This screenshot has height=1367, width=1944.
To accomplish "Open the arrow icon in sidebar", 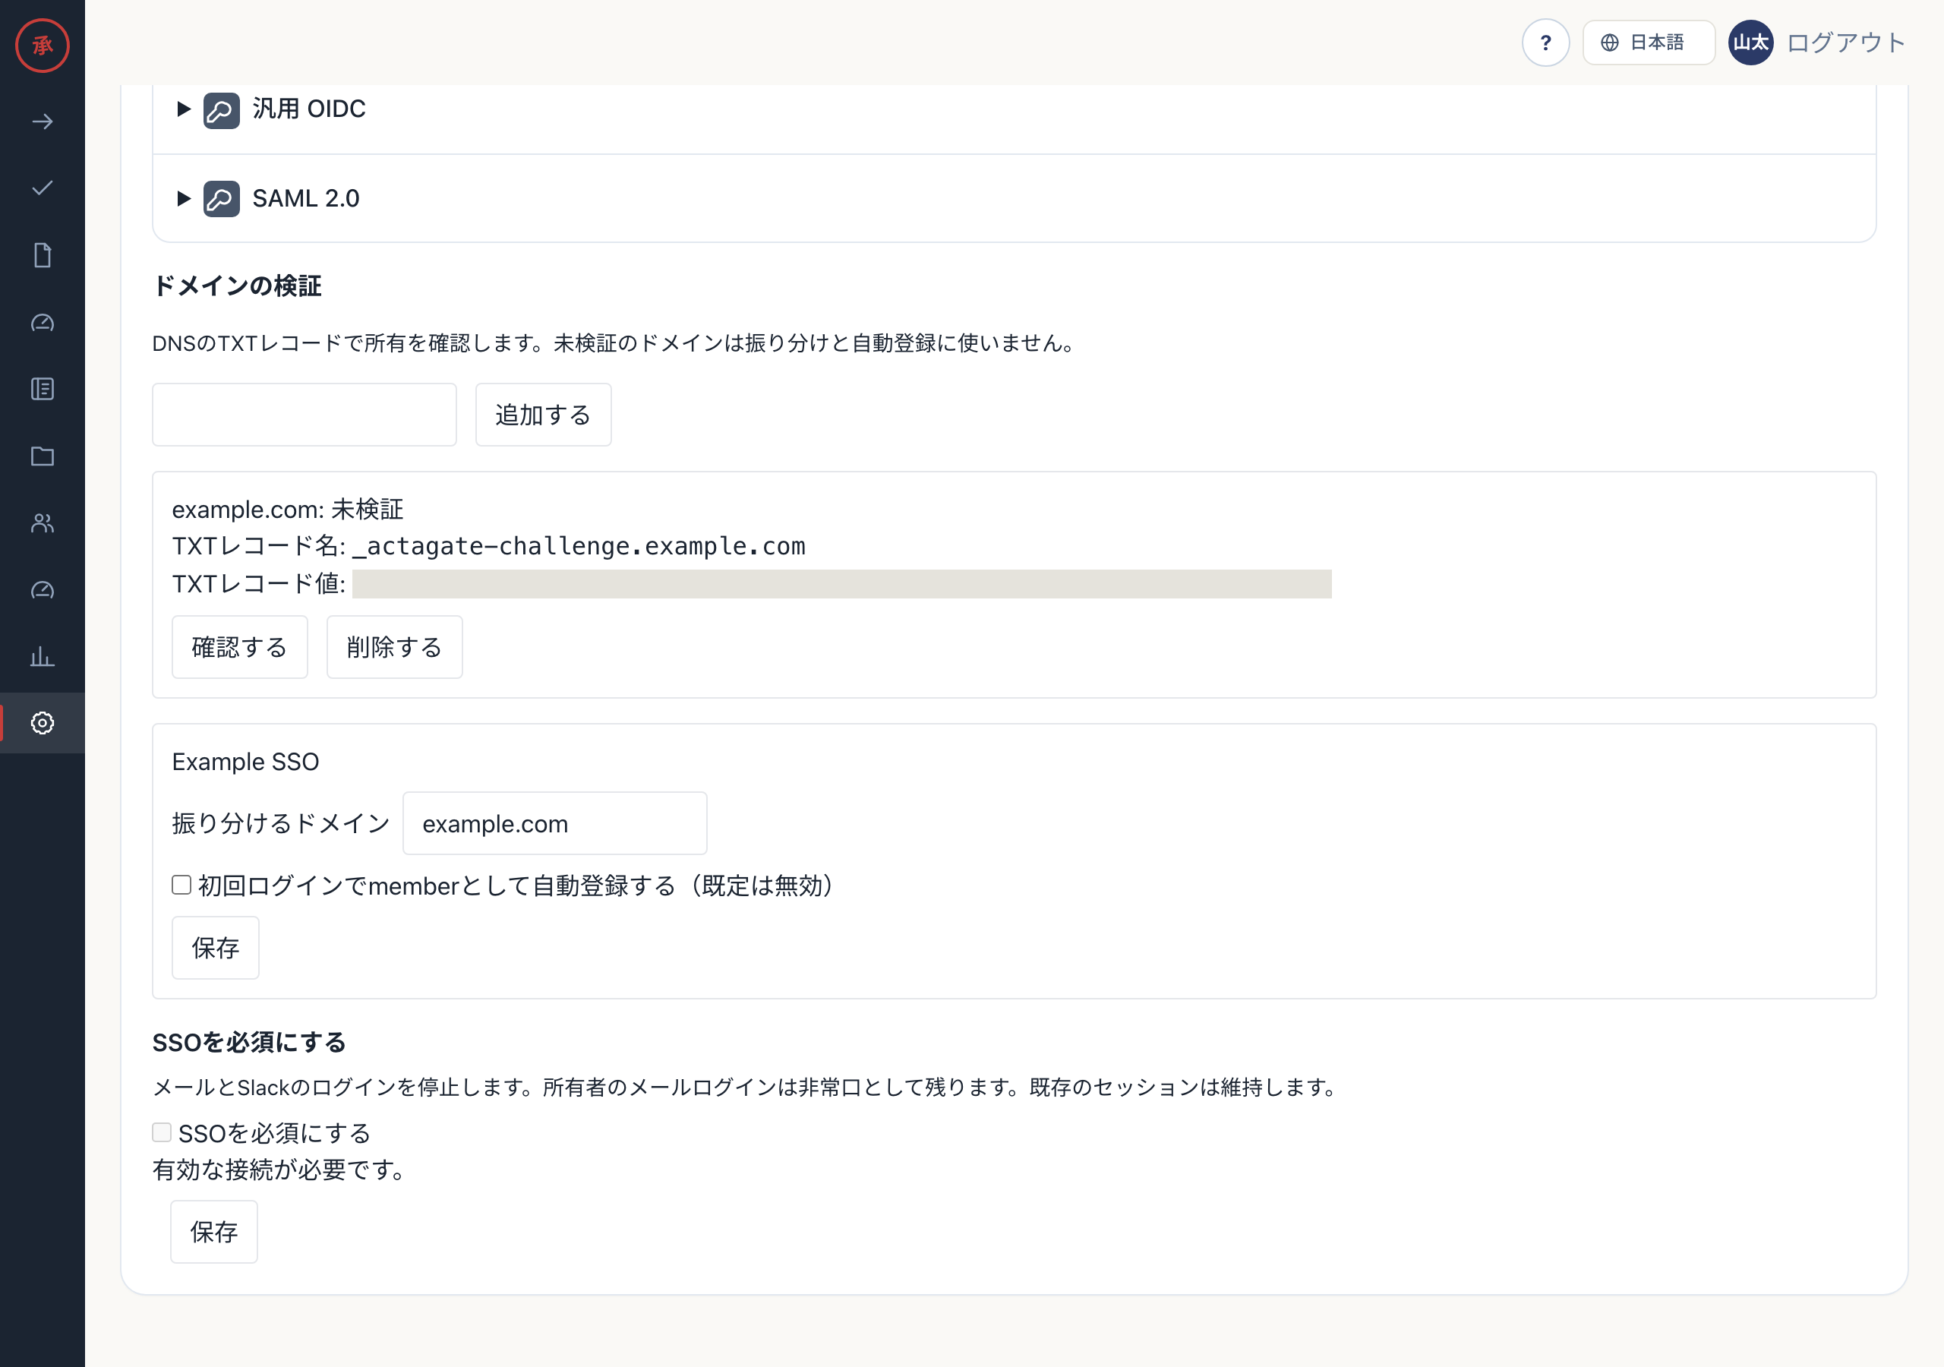I will click(43, 122).
